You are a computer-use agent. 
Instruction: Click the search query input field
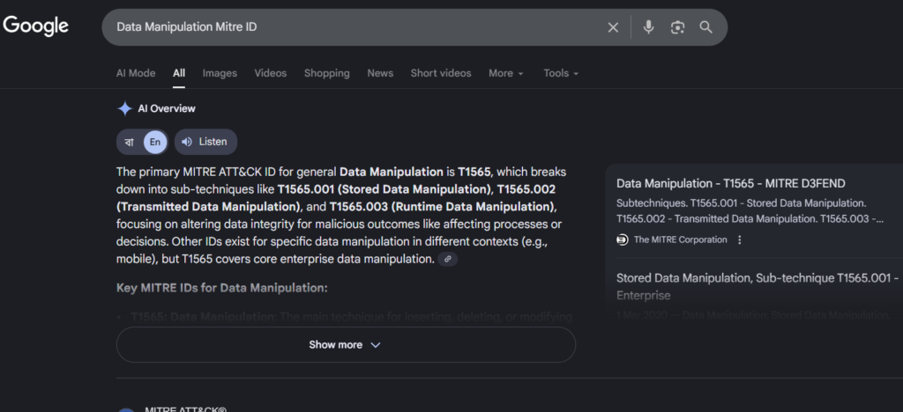[353, 27]
